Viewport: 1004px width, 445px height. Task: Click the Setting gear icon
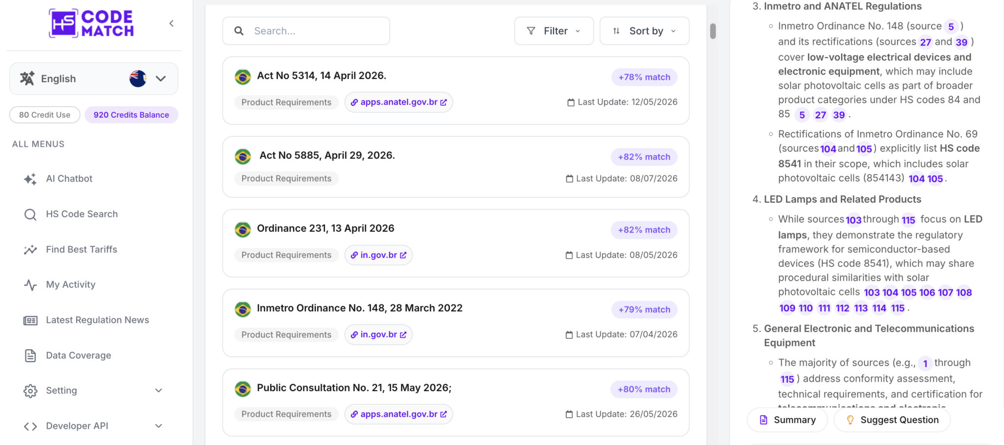(x=30, y=391)
